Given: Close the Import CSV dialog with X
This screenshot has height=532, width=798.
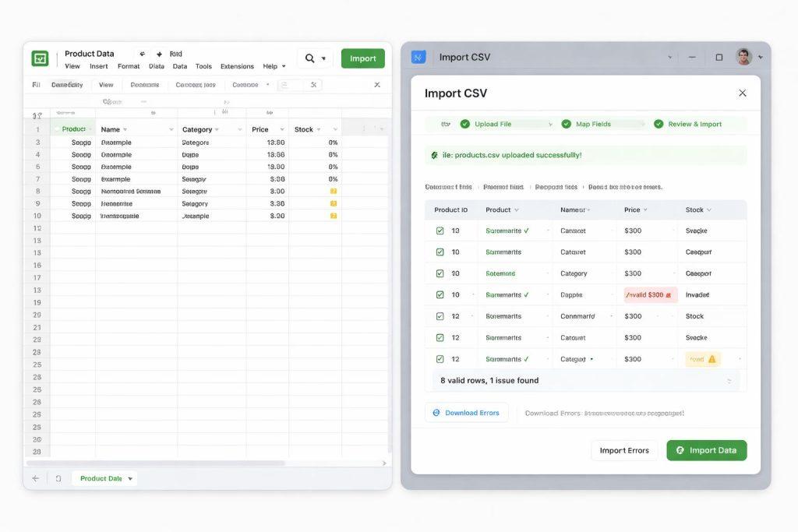Looking at the screenshot, I should click(742, 93).
